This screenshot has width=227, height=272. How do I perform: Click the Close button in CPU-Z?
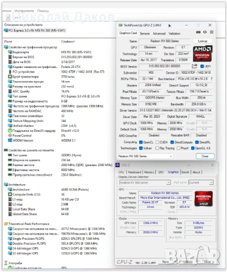[207, 262]
